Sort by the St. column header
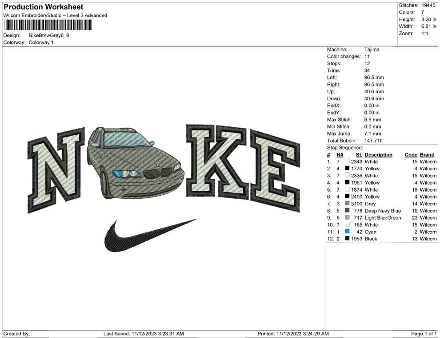This screenshot has width=440, height=338. tap(358, 154)
